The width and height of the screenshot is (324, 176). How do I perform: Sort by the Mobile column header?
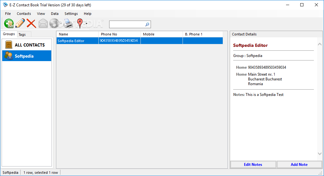pyautogui.click(x=162, y=34)
